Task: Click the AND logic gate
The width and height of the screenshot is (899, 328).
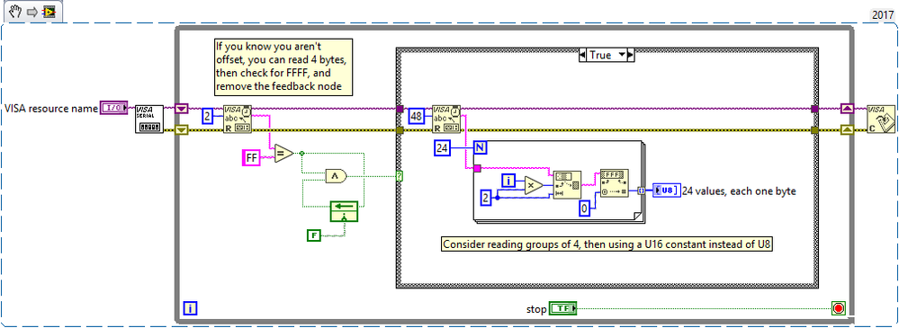Action: 336,176
